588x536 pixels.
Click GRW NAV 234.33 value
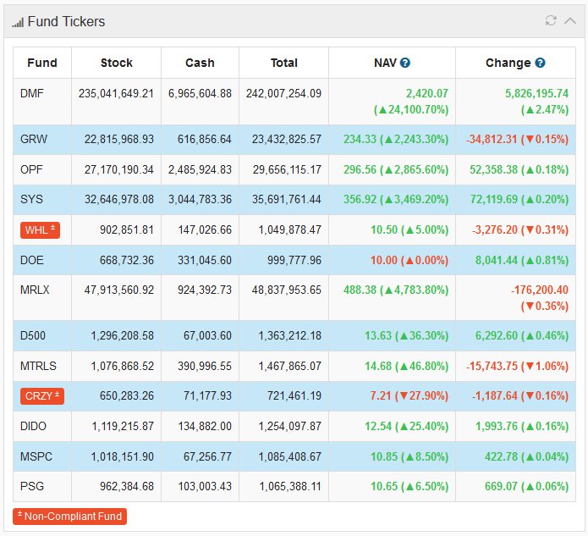[x=360, y=140]
